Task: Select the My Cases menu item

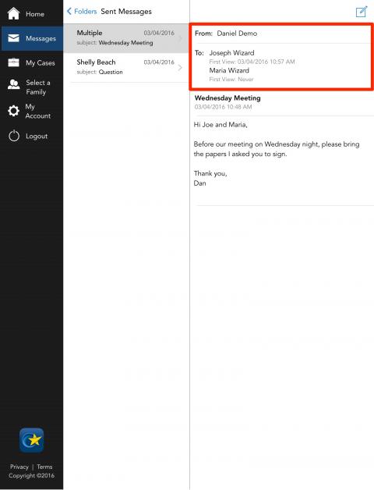Action: [x=32, y=63]
